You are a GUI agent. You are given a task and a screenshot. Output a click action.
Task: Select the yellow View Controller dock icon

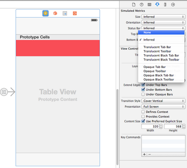pos(46,13)
